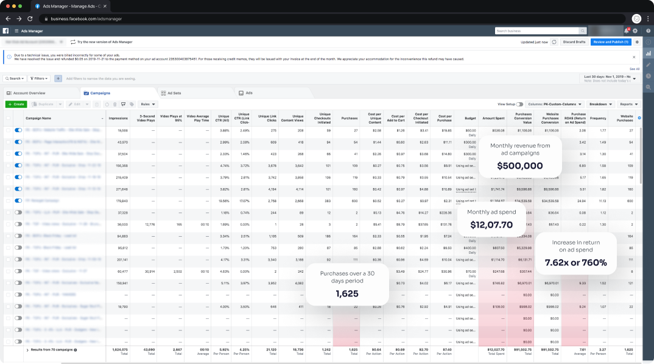Open the Account Overview tab

tap(29, 93)
